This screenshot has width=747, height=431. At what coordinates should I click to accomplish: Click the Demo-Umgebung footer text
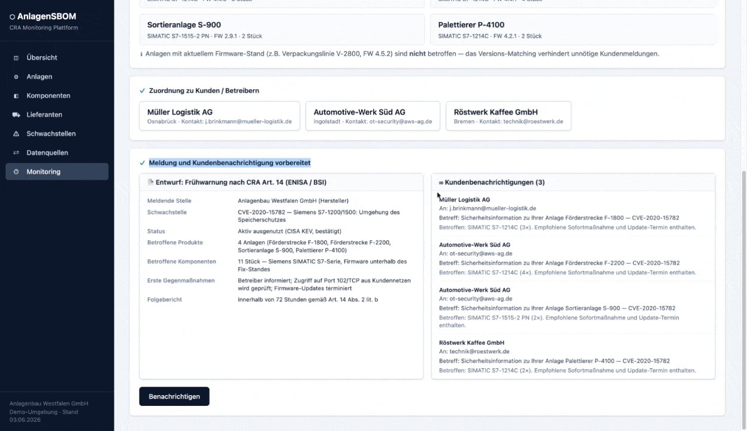pyautogui.click(x=44, y=412)
